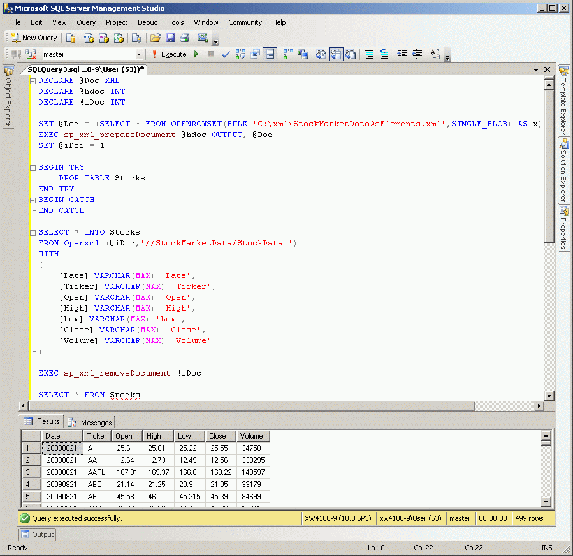Toggle Results to Text mode
The width and height of the screenshot is (573, 556).
[x=321, y=55]
